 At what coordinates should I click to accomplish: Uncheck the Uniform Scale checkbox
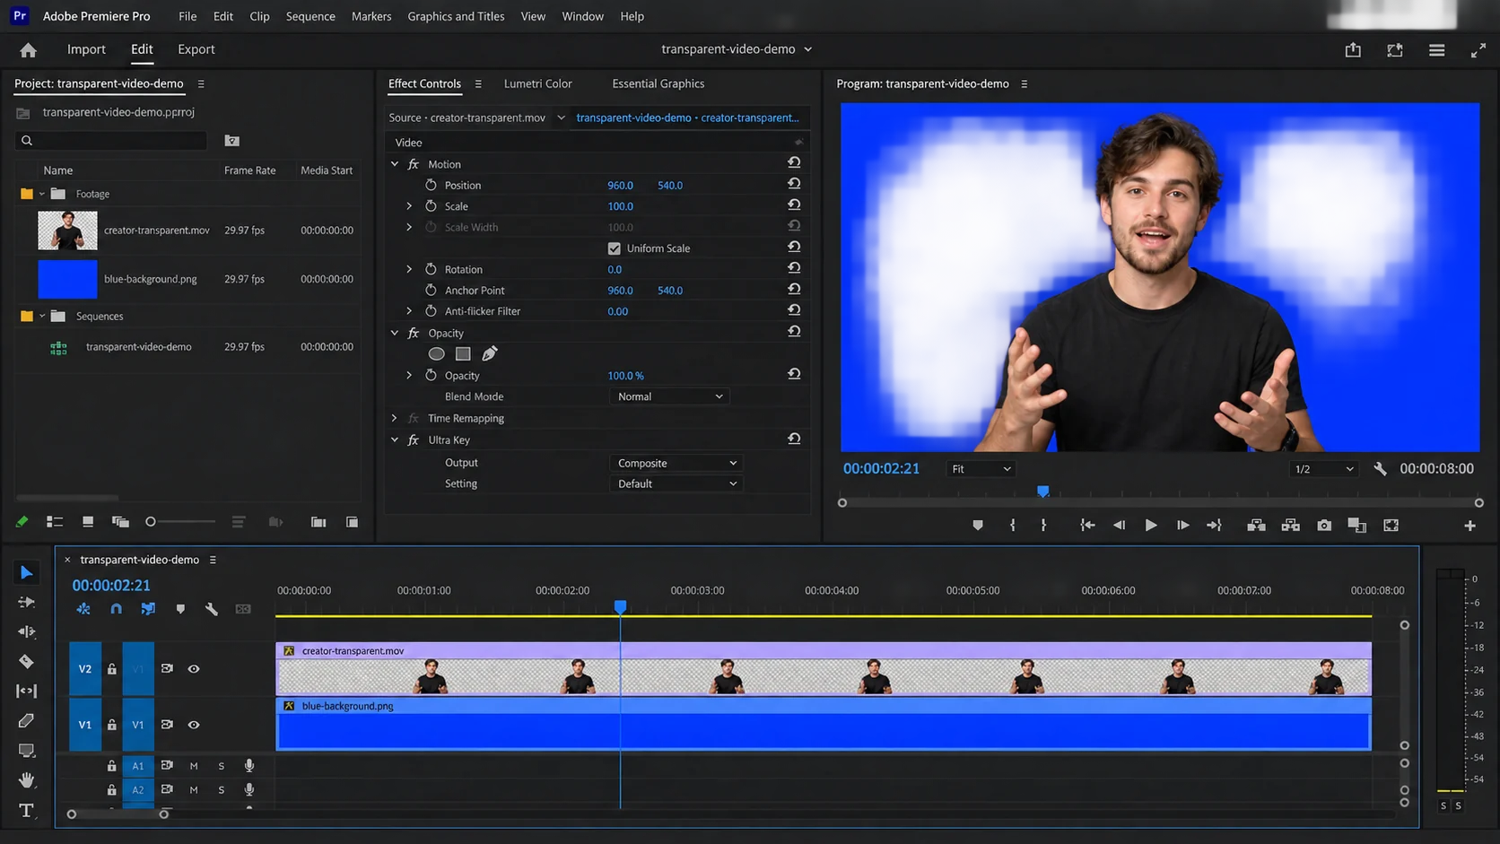[615, 248]
